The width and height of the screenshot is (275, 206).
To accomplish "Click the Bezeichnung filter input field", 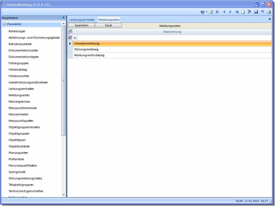I will point(174,38).
